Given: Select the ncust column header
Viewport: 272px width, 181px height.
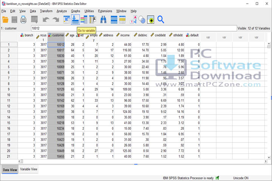Looking at the screenshot, I should tap(41, 37).
